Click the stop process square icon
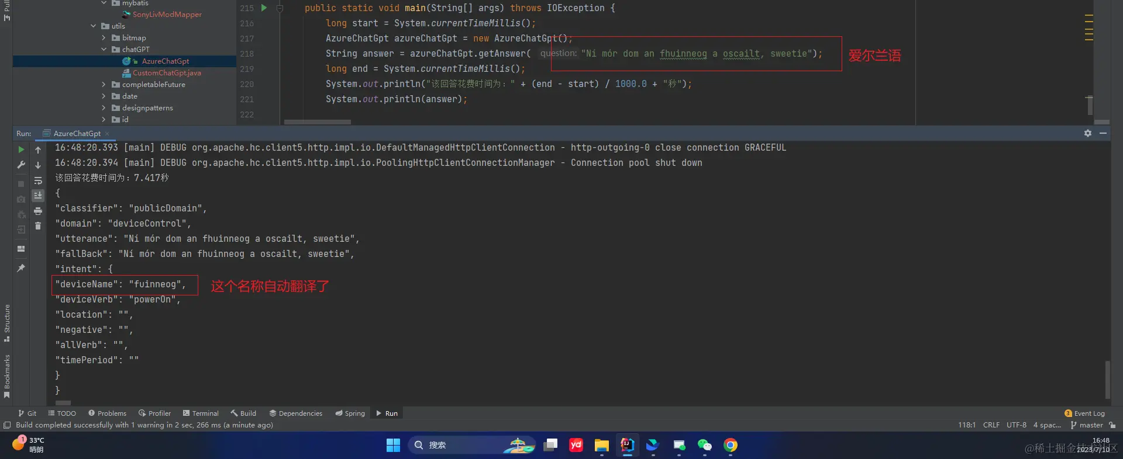Screen dimensions: 1123x459 21,184
